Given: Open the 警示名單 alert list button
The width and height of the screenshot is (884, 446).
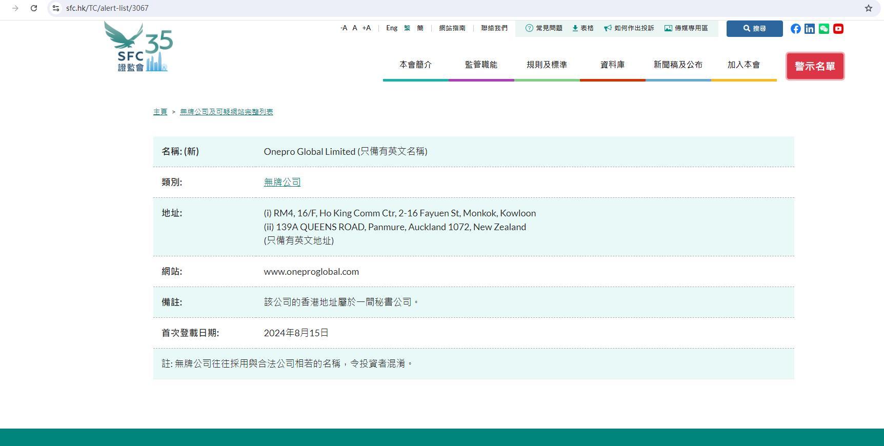Looking at the screenshot, I should pyautogui.click(x=815, y=66).
